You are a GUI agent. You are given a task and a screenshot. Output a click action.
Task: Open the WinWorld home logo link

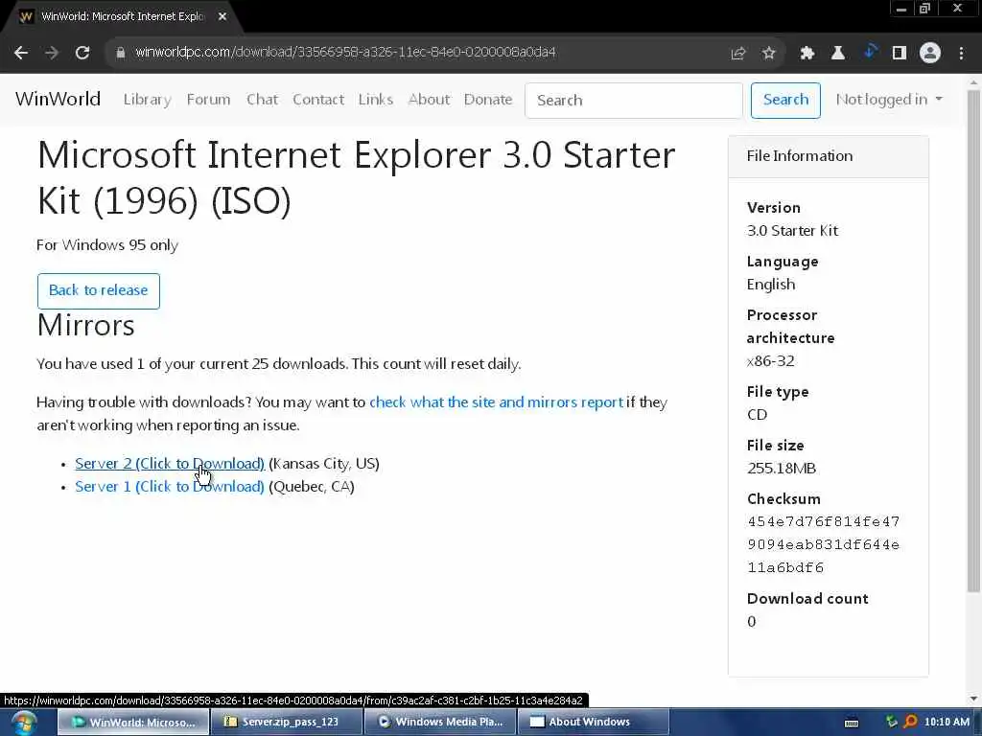click(x=58, y=99)
